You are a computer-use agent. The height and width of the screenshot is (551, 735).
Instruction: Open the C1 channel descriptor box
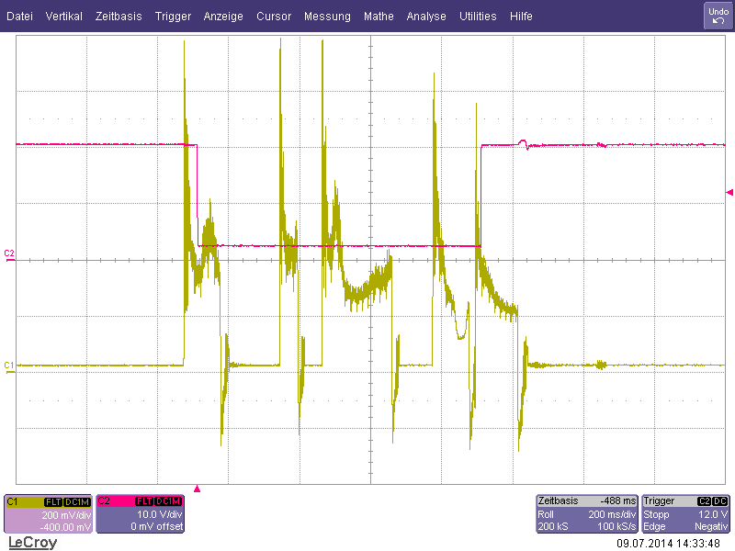49,514
